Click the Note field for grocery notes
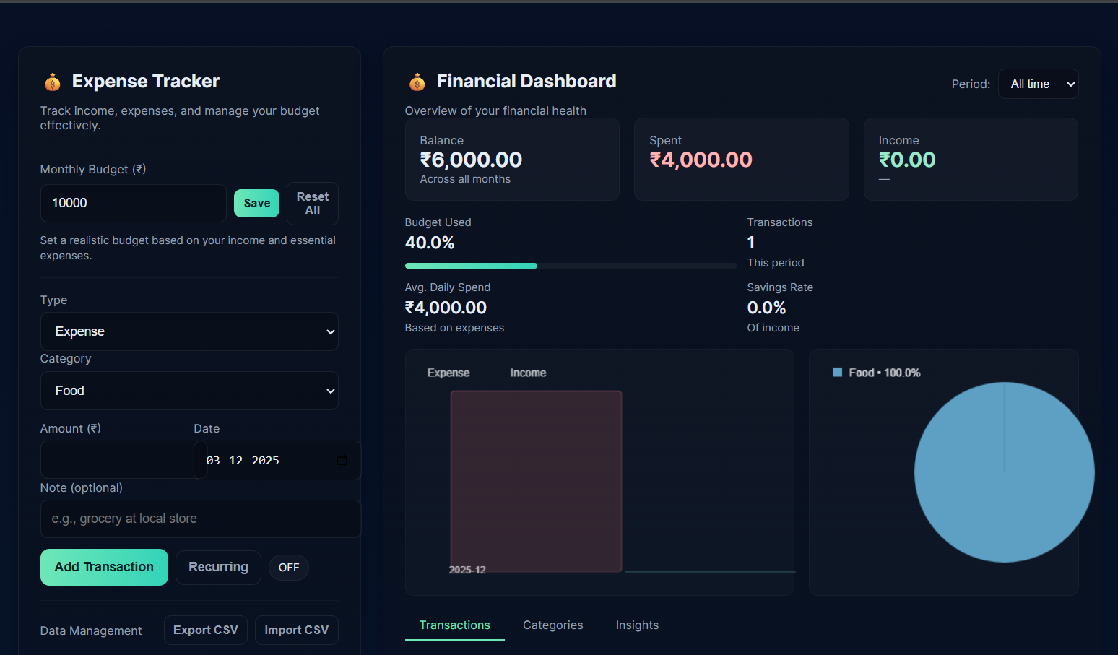This screenshot has height=655, width=1118. click(x=200, y=519)
